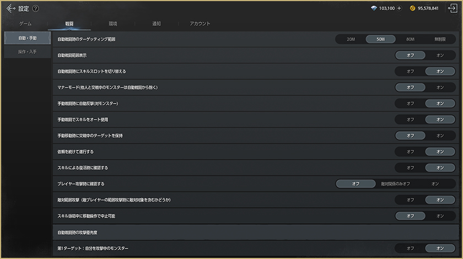Enable マナーモード by clicking オン
Screen dimensions: 463x259
[440, 88]
